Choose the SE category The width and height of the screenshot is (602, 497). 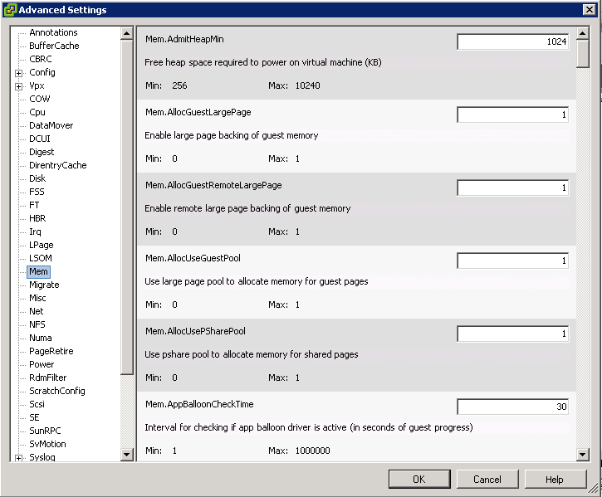pos(34,417)
